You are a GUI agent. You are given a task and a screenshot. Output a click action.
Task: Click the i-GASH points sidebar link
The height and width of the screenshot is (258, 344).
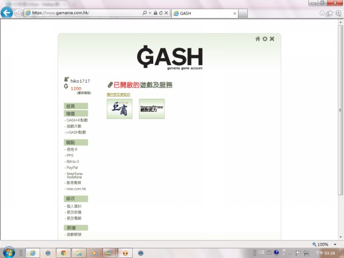pyautogui.click(x=76, y=132)
